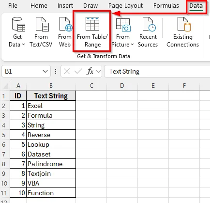Screen dimensions: 210x203
Task: Select column B header
Action: 51,86
